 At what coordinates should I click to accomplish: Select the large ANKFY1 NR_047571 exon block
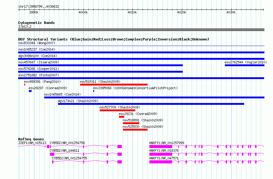pyautogui.click(x=161, y=162)
